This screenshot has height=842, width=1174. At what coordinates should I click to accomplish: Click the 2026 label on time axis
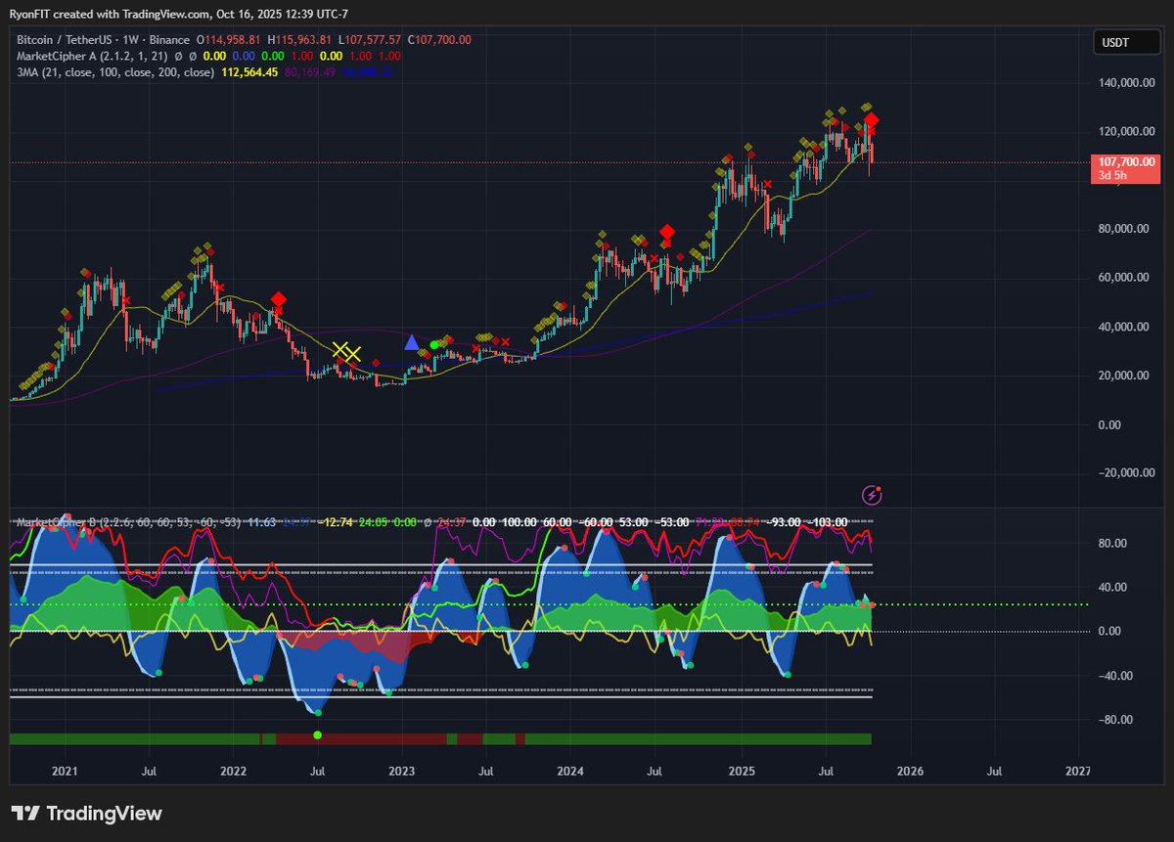point(910,772)
